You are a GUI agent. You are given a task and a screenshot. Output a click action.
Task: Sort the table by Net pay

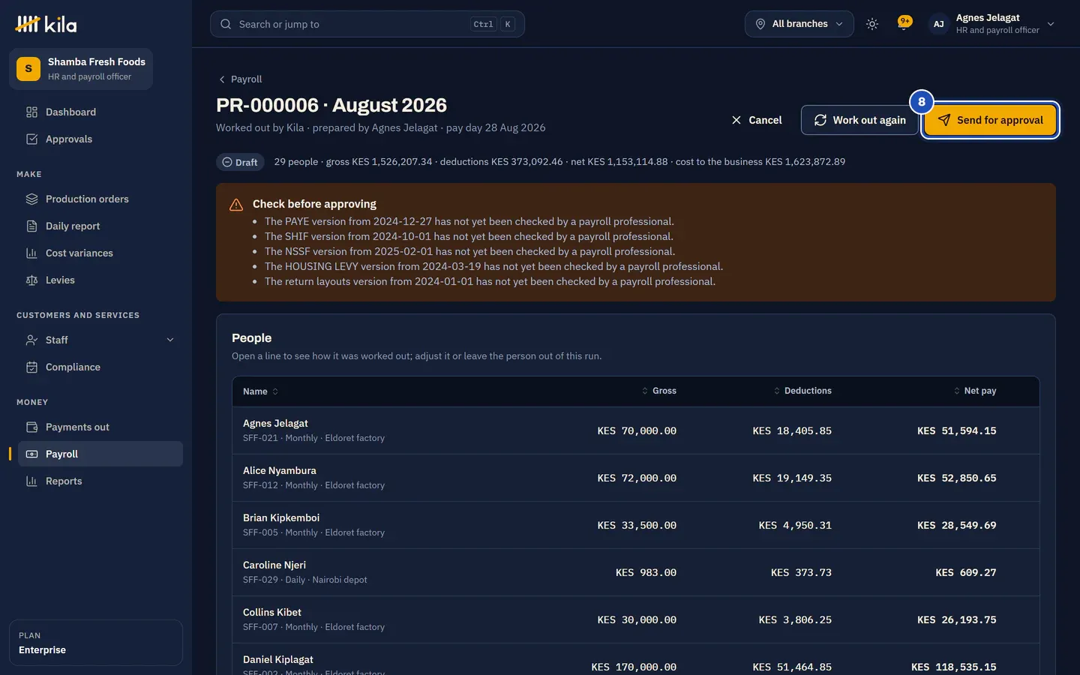[975, 391]
